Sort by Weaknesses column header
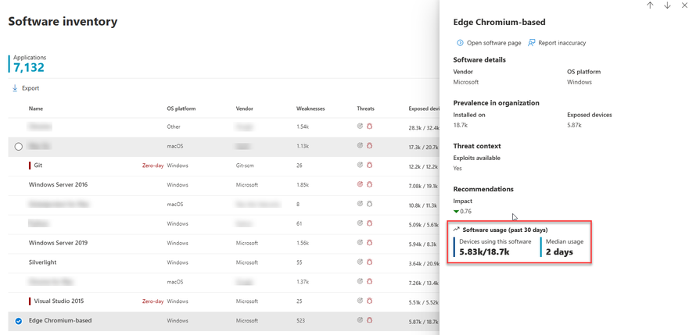The height and width of the screenshot is (335, 689). (x=310, y=109)
